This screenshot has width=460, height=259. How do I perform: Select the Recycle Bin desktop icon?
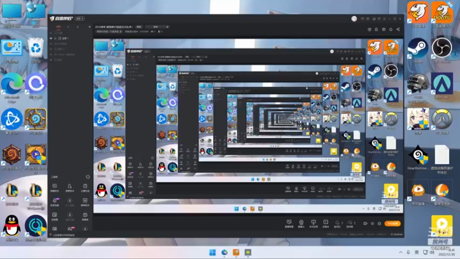(x=36, y=51)
